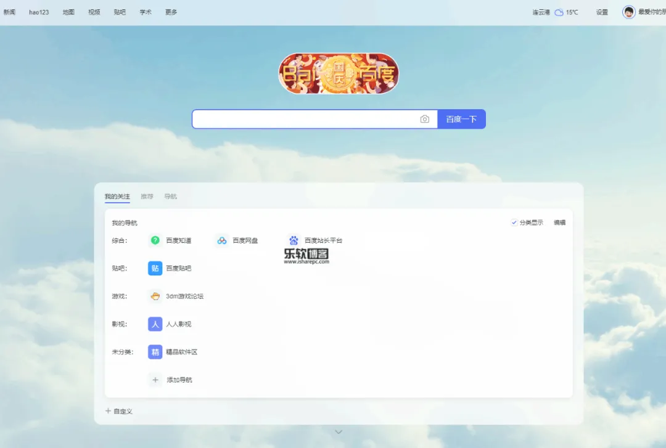Click the 百度站长平台 text link

(x=323, y=240)
